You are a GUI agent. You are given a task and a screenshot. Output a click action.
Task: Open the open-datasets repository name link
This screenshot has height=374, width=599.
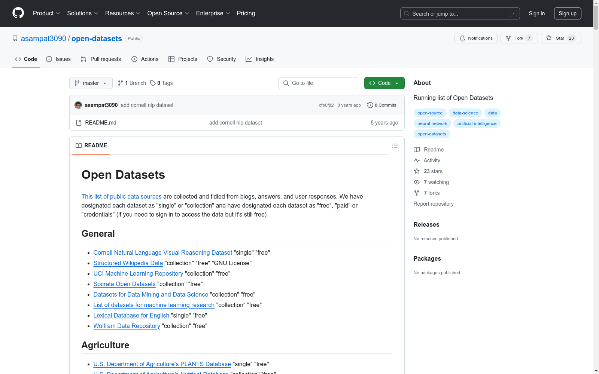[97, 39]
